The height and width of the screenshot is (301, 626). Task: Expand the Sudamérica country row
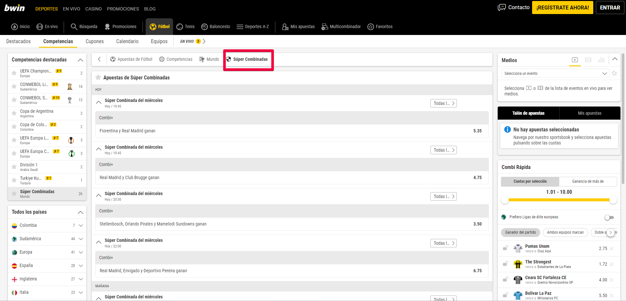click(x=81, y=239)
